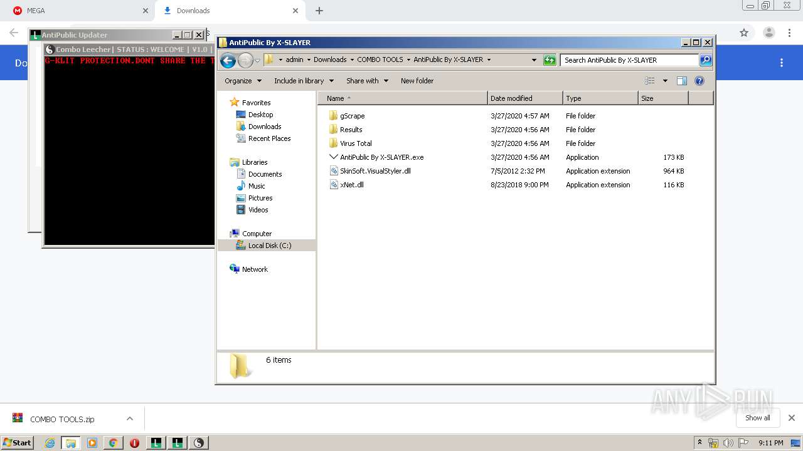803x451 pixels.
Task: Click the Explorer Back navigation arrow
Action: 228,60
